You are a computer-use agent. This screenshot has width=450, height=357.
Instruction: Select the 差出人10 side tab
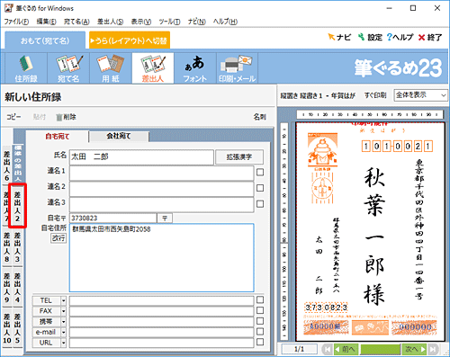[x=7, y=327]
